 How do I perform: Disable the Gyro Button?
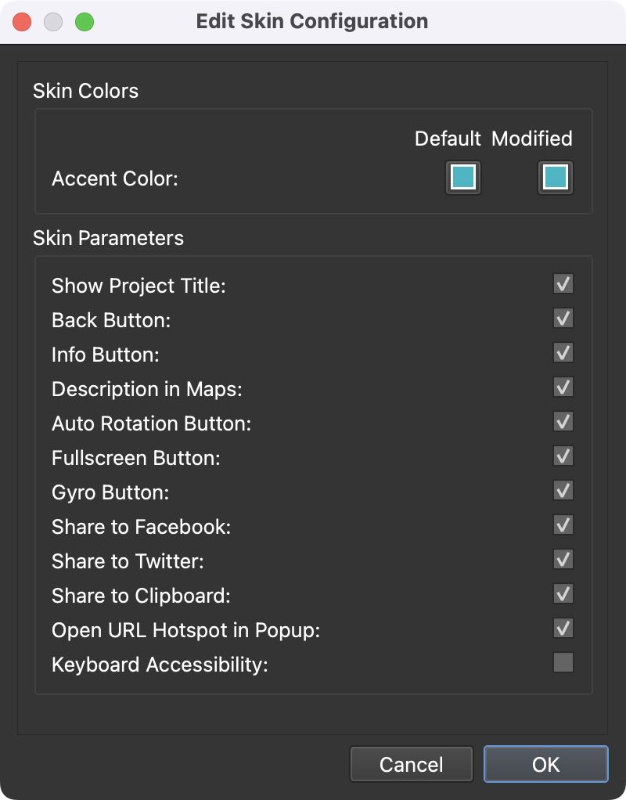point(563,490)
